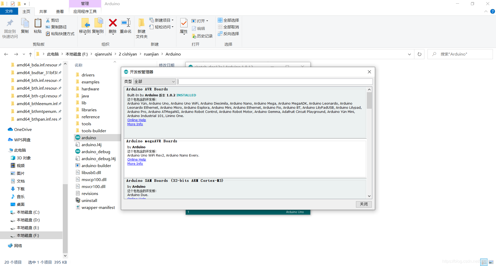Click the Paste icon in ribbon
Viewport: 496px width, 266px height.
click(x=38, y=26)
